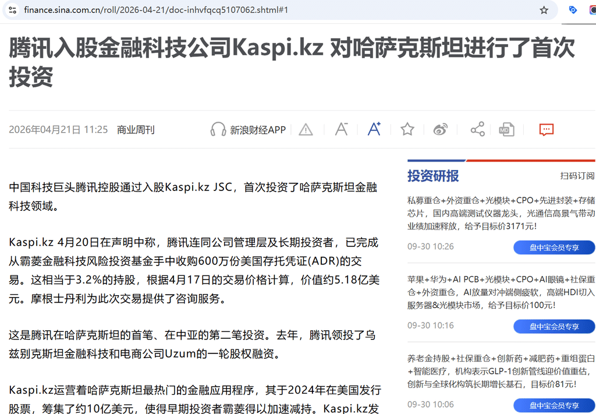
Task: Click paragraph starting 中国科技巨头腾讯控股
Action: coord(193,197)
